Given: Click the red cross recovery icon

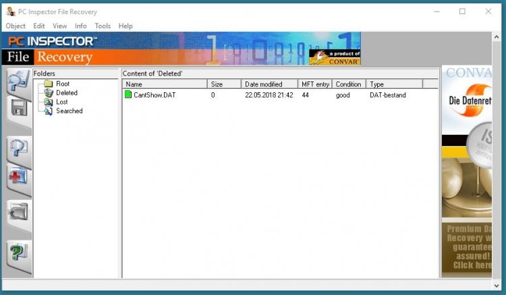Looking at the screenshot, I should pyautogui.click(x=18, y=176).
